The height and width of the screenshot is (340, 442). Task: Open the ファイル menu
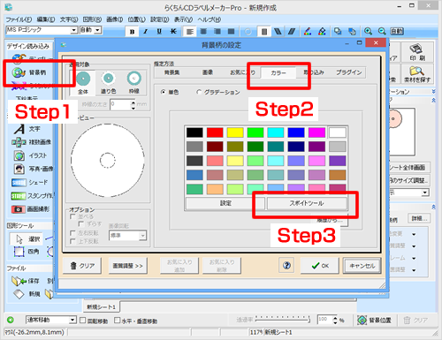[x=19, y=19]
